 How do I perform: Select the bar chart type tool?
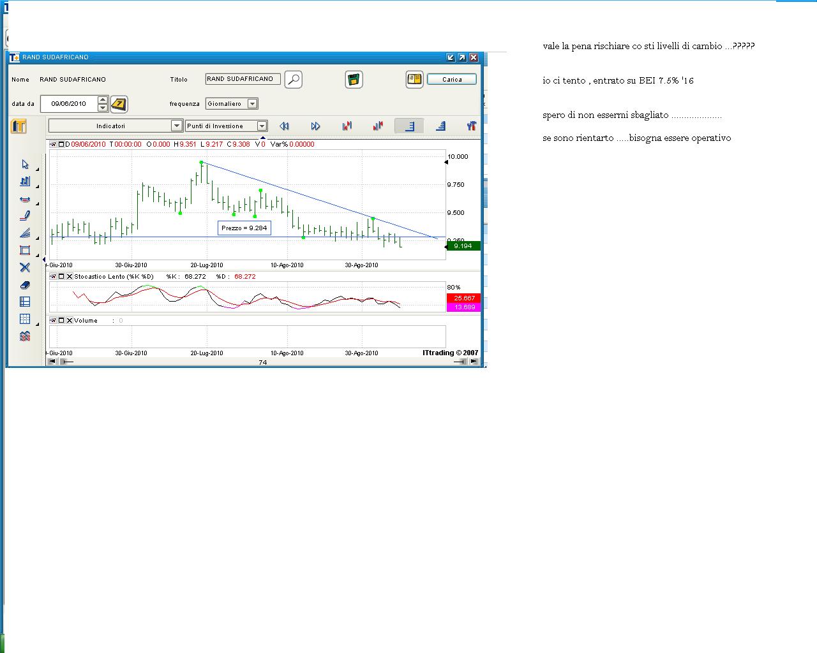[25, 182]
